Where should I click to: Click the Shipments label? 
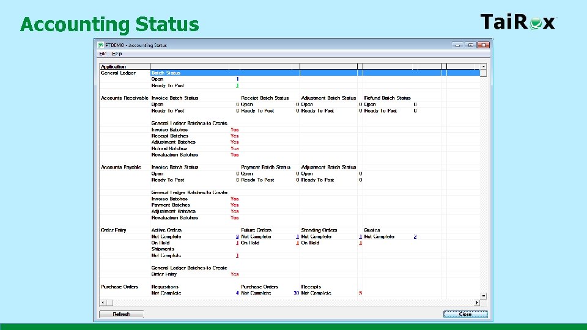click(163, 249)
